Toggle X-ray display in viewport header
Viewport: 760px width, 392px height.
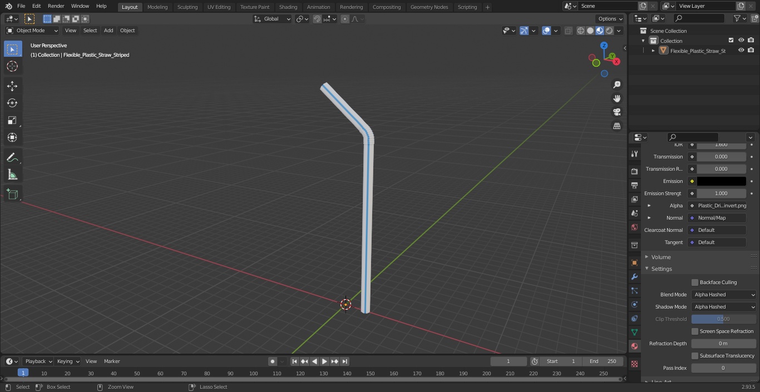tap(568, 31)
